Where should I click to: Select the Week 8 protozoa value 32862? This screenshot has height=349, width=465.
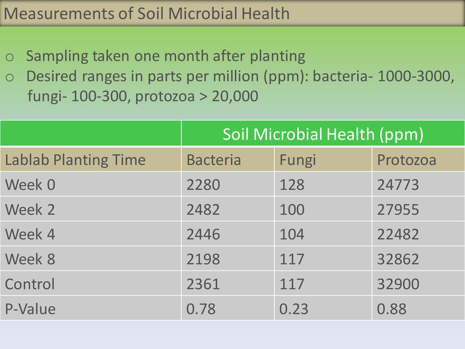(x=398, y=259)
